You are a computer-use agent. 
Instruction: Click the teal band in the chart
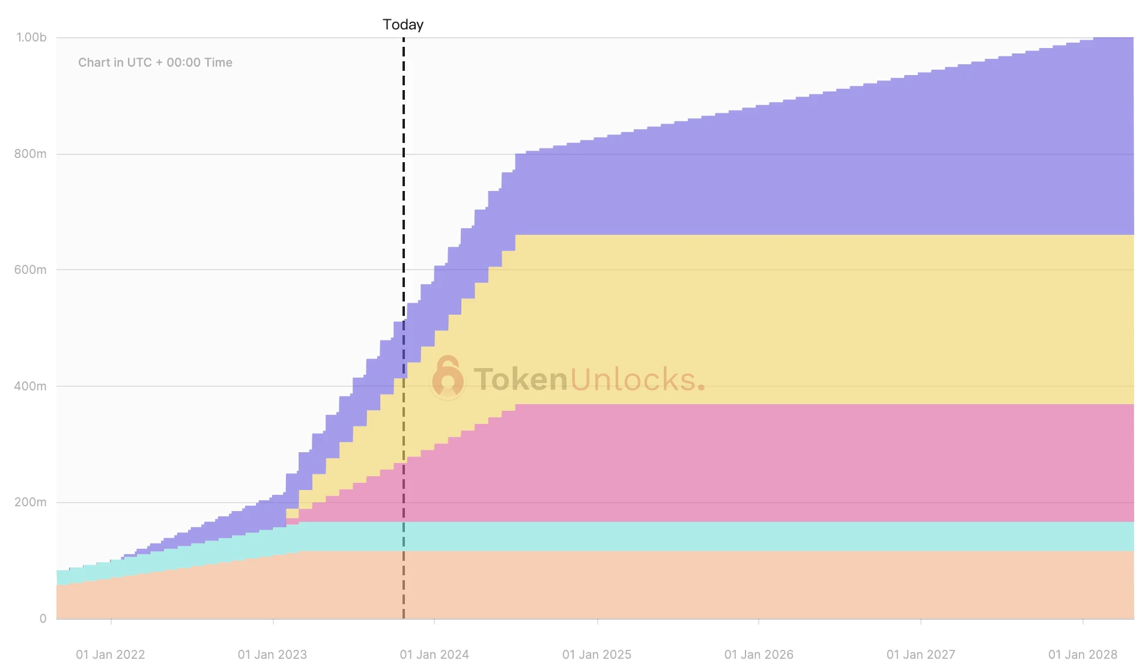click(781, 536)
